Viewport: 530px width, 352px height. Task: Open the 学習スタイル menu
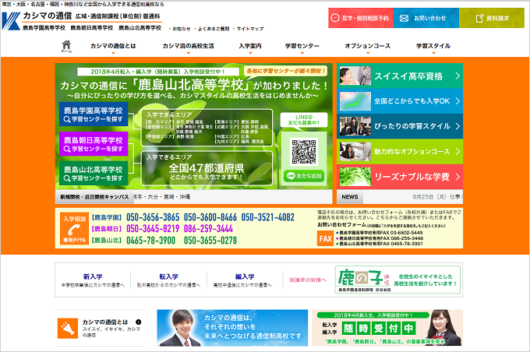433,46
